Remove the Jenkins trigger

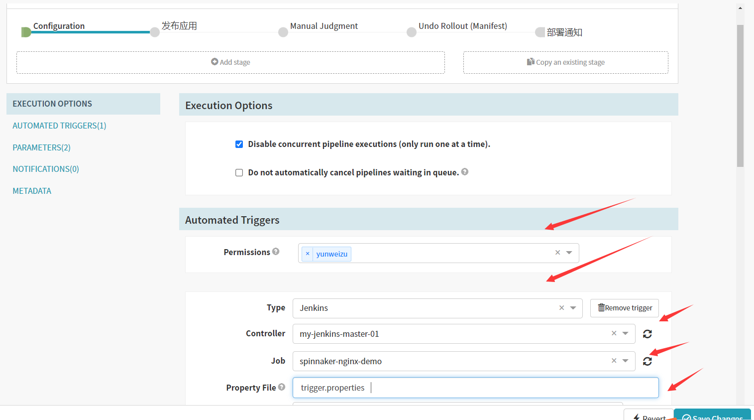pos(625,308)
